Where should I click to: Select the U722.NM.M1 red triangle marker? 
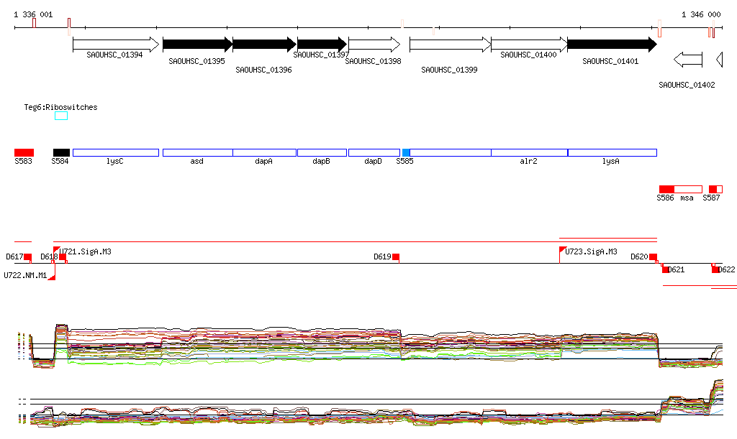pyautogui.click(x=52, y=276)
